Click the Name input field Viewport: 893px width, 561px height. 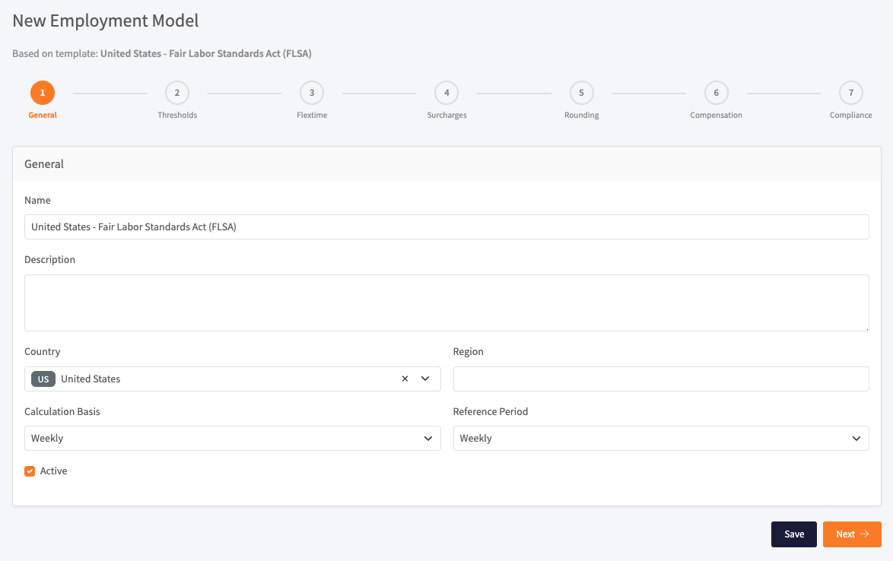[446, 227]
